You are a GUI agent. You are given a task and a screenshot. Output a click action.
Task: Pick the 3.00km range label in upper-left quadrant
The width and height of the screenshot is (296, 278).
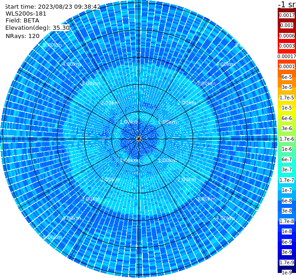(x=91, y=83)
